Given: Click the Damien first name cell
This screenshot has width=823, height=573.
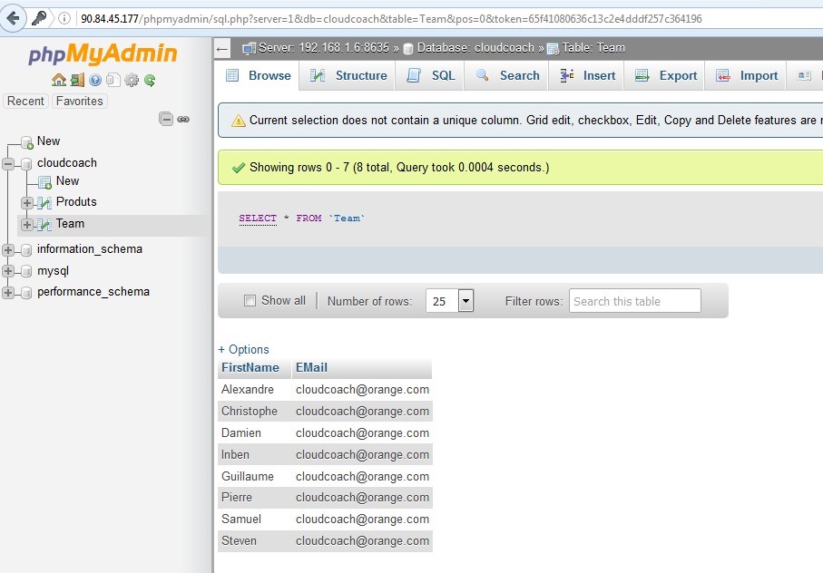Looking at the screenshot, I should pyautogui.click(x=255, y=433).
